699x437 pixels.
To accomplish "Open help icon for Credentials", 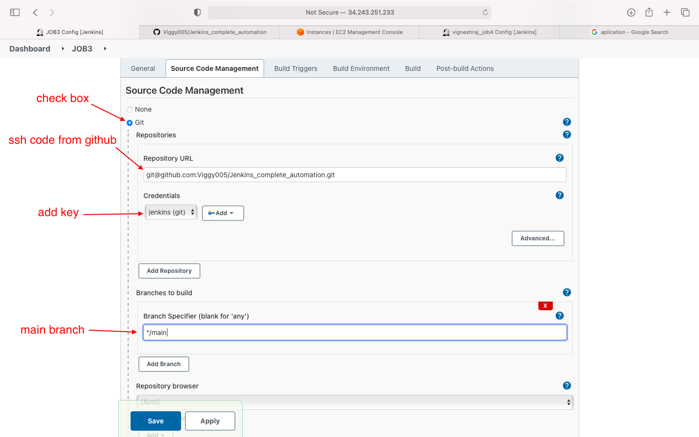I will 560,195.
